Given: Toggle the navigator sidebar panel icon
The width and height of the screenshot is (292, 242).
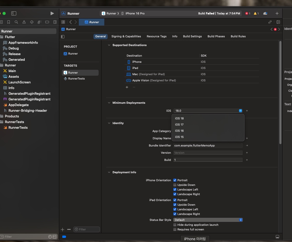Looking at the screenshot, I should point(14,13).
